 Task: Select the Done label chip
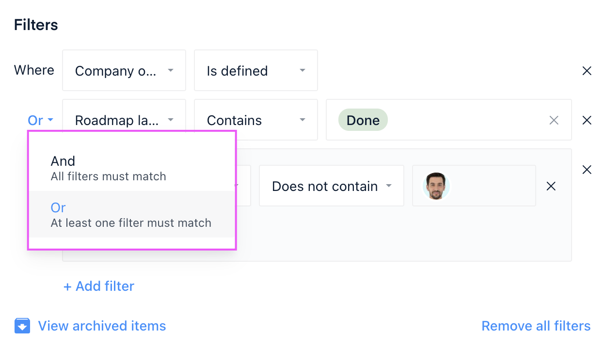click(x=363, y=120)
